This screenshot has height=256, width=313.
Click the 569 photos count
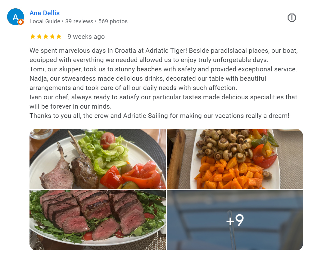(x=113, y=21)
